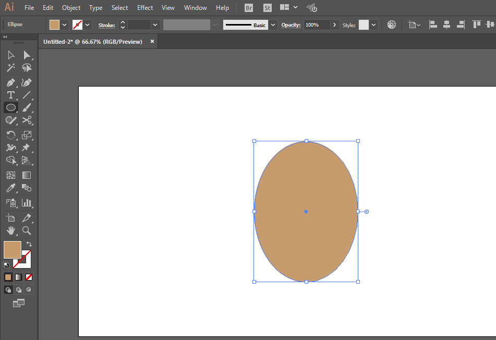Expand the fill color dropdown in control bar
496x340 pixels.
point(65,25)
